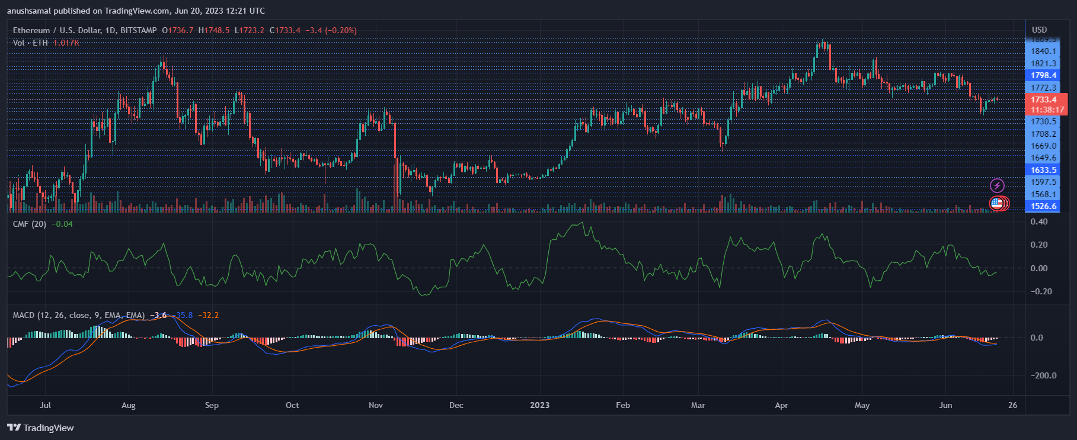Click the red 1733.4 current price label
Viewport: 1077px width, 440px height.
pos(1043,99)
